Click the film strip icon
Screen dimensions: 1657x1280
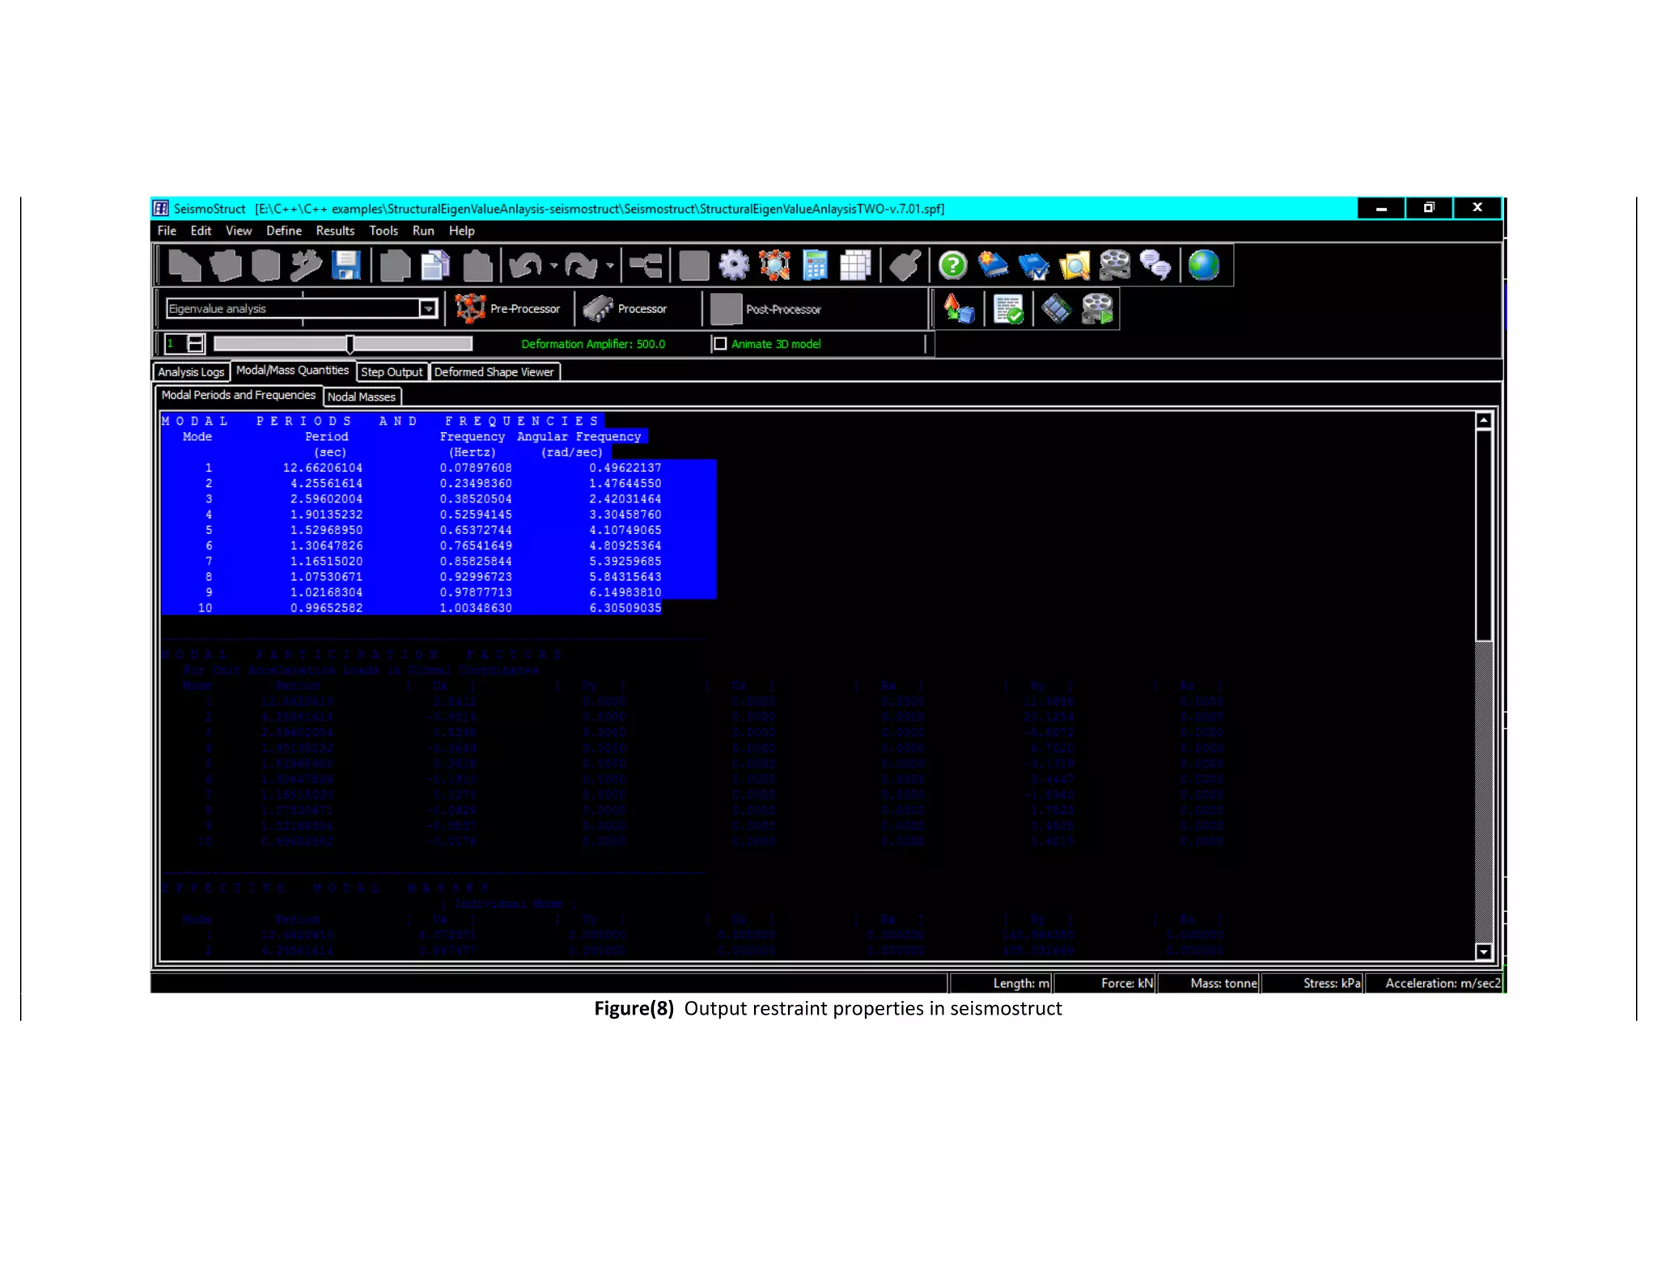[1057, 309]
